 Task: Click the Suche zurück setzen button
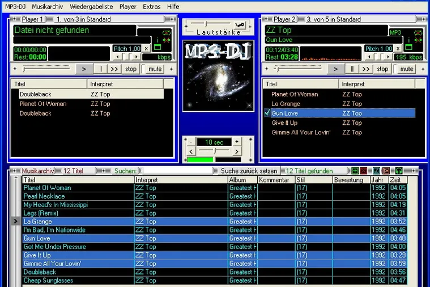(249, 171)
